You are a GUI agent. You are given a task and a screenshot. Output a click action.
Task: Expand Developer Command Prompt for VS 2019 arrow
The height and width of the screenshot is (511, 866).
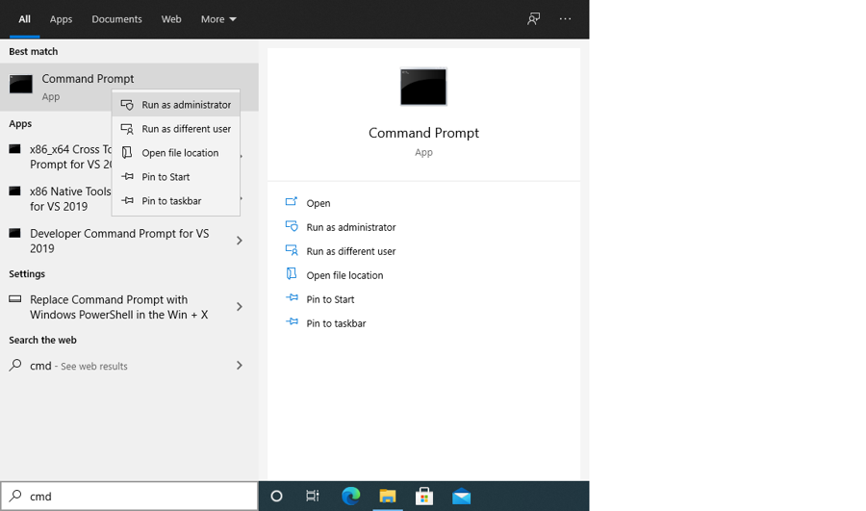240,241
